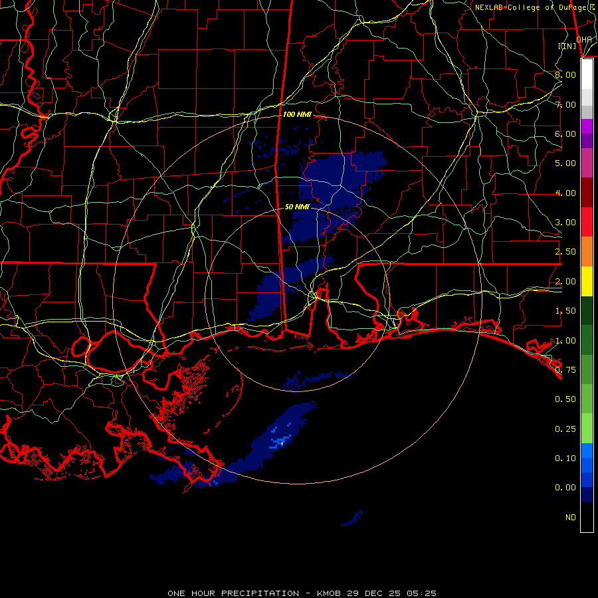Click the 7.00 legend value
Image resolution: width=598 pixels, height=598 pixels.
point(565,104)
